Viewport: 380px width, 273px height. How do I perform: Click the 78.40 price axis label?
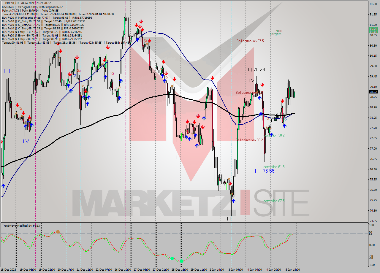pyautogui.click(x=373, y=107)
